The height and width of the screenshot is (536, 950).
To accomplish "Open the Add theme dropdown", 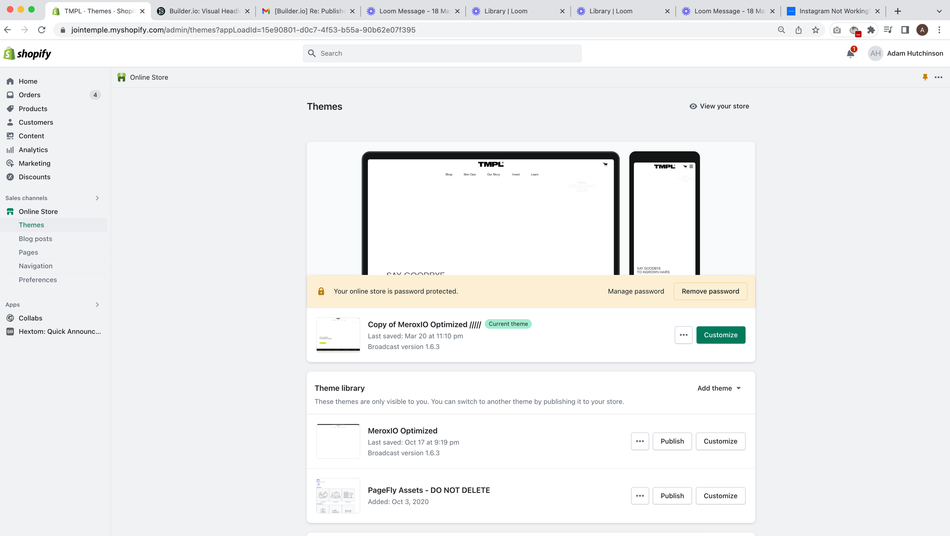I will [x=719, y=388].
